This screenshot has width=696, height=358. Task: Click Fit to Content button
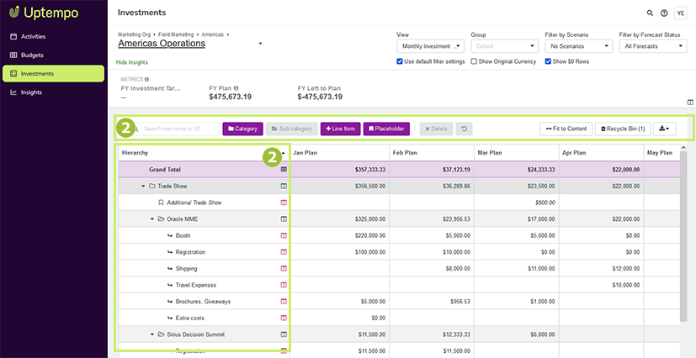click(566, 129)
